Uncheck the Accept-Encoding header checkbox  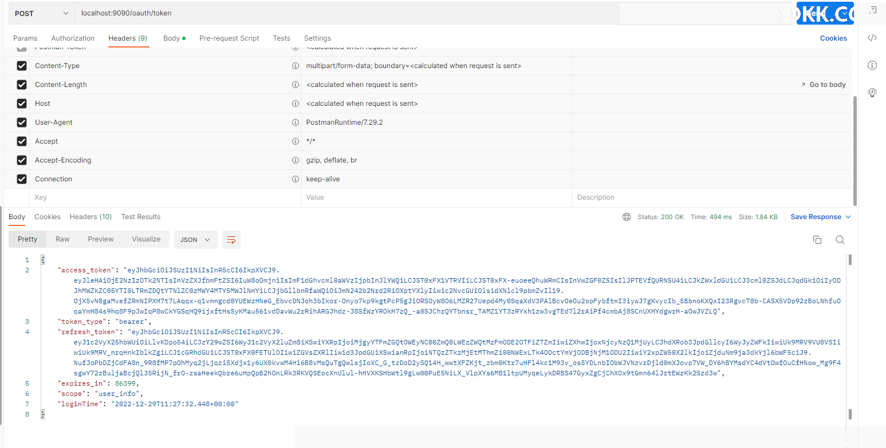click(22, 160)
